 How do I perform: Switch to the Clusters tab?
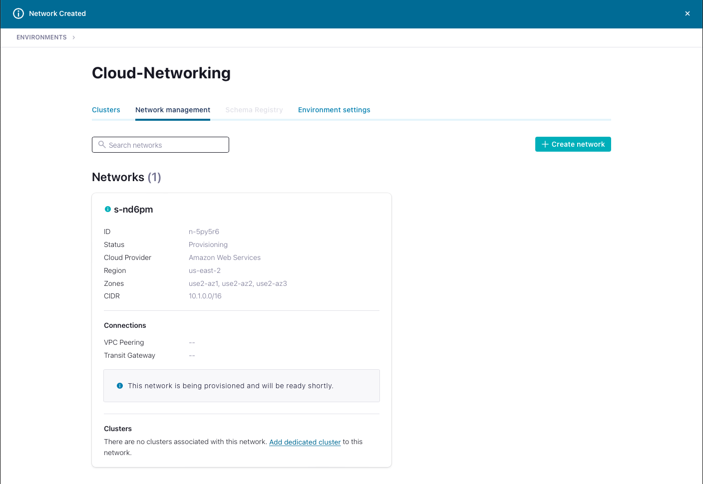[106, 110]
